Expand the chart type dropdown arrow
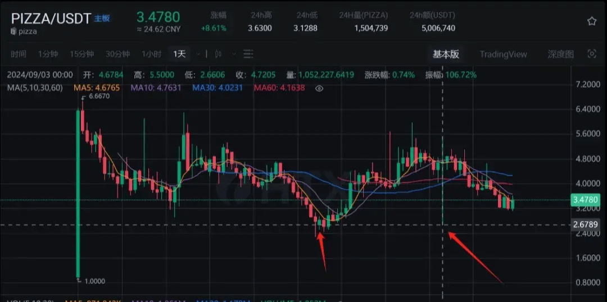This screenshot has width=607, height=302. (233, 54)
